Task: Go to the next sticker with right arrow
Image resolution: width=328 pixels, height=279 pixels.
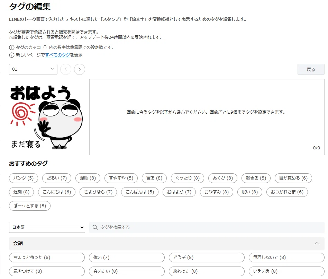Action: coord(80,69)
